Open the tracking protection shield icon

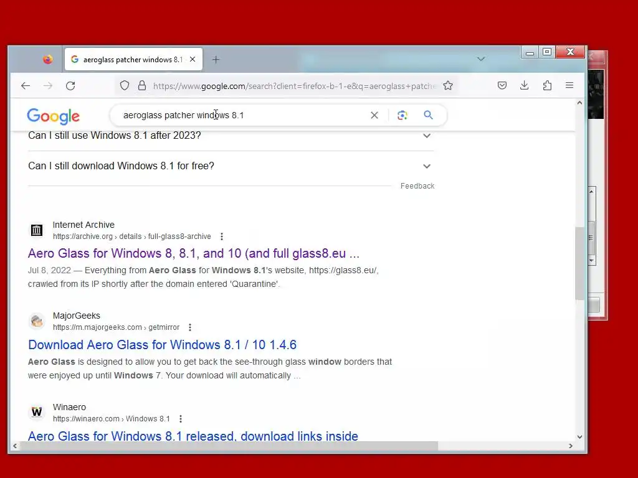click(x=125, y=85)
